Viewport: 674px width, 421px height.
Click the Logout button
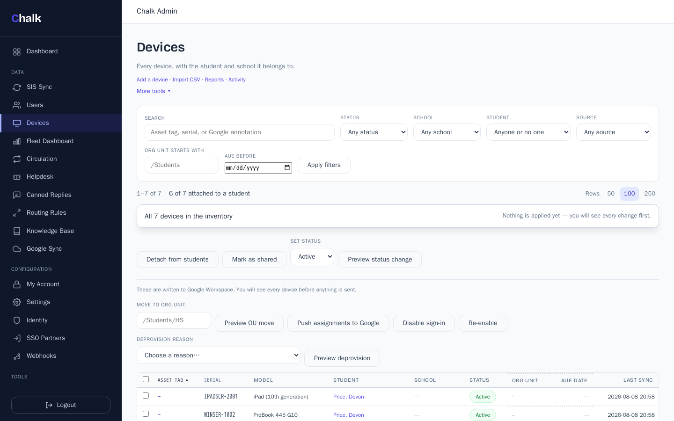pos(61,405)
